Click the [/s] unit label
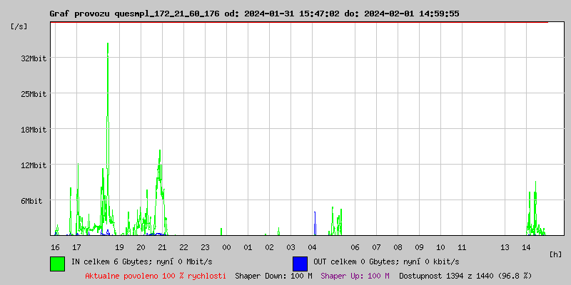 click(x=19, y=26)
